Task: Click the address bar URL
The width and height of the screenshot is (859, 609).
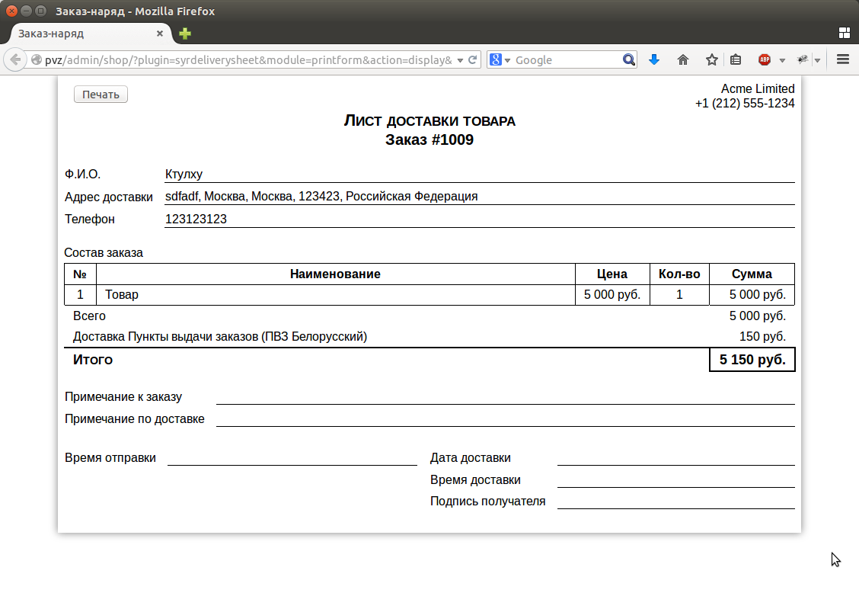Action: 248,59
